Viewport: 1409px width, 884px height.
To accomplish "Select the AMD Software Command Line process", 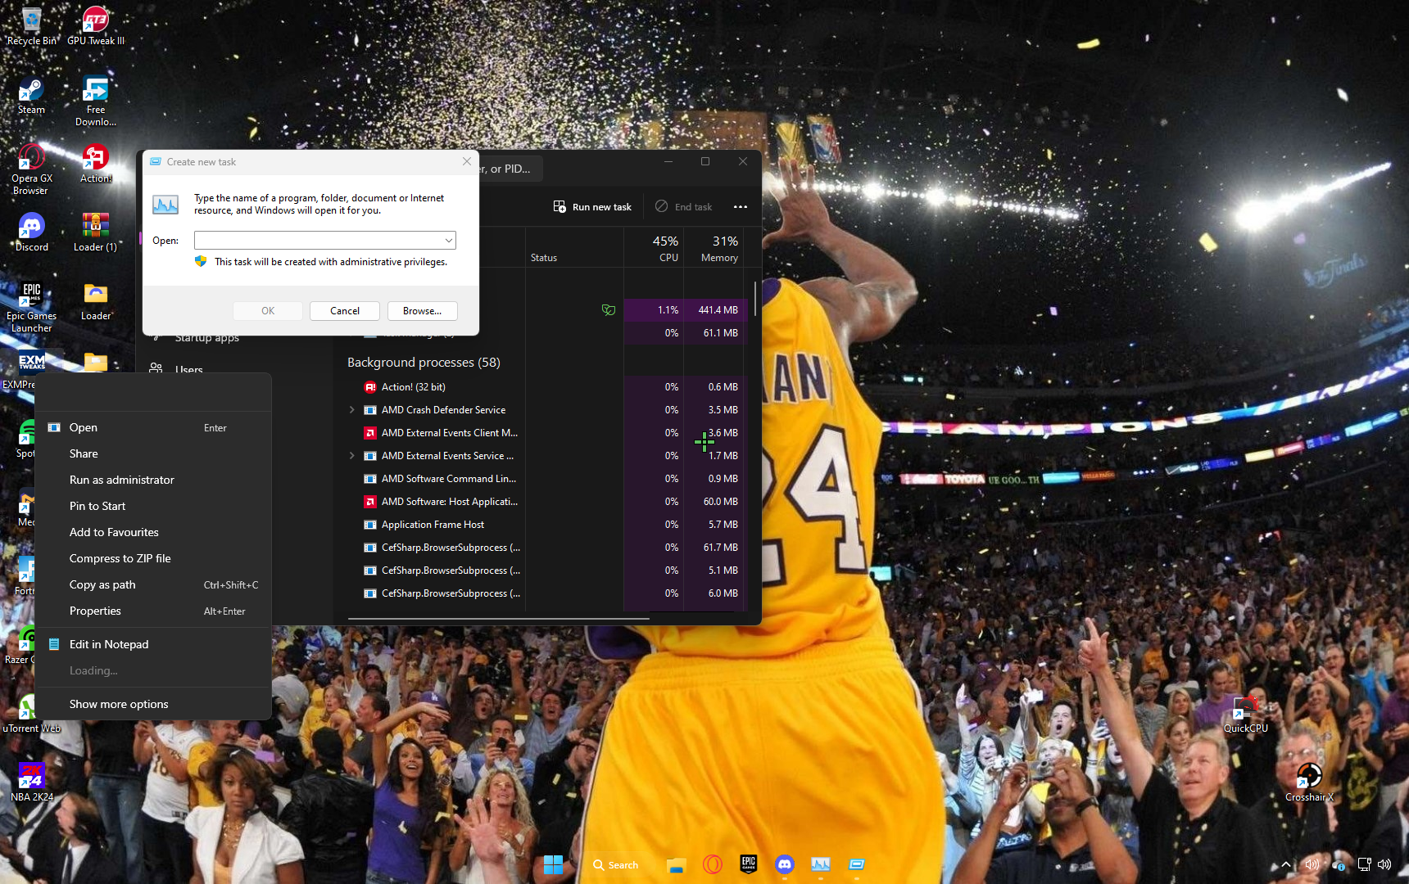I will [x=546, y=479].
